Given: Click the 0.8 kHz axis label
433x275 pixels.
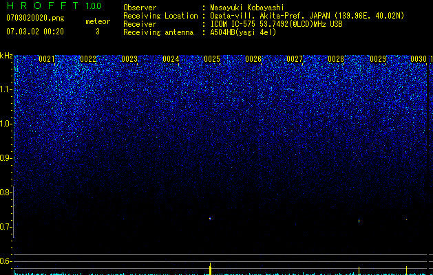Looking at the screenshot, I should (6, 192).
